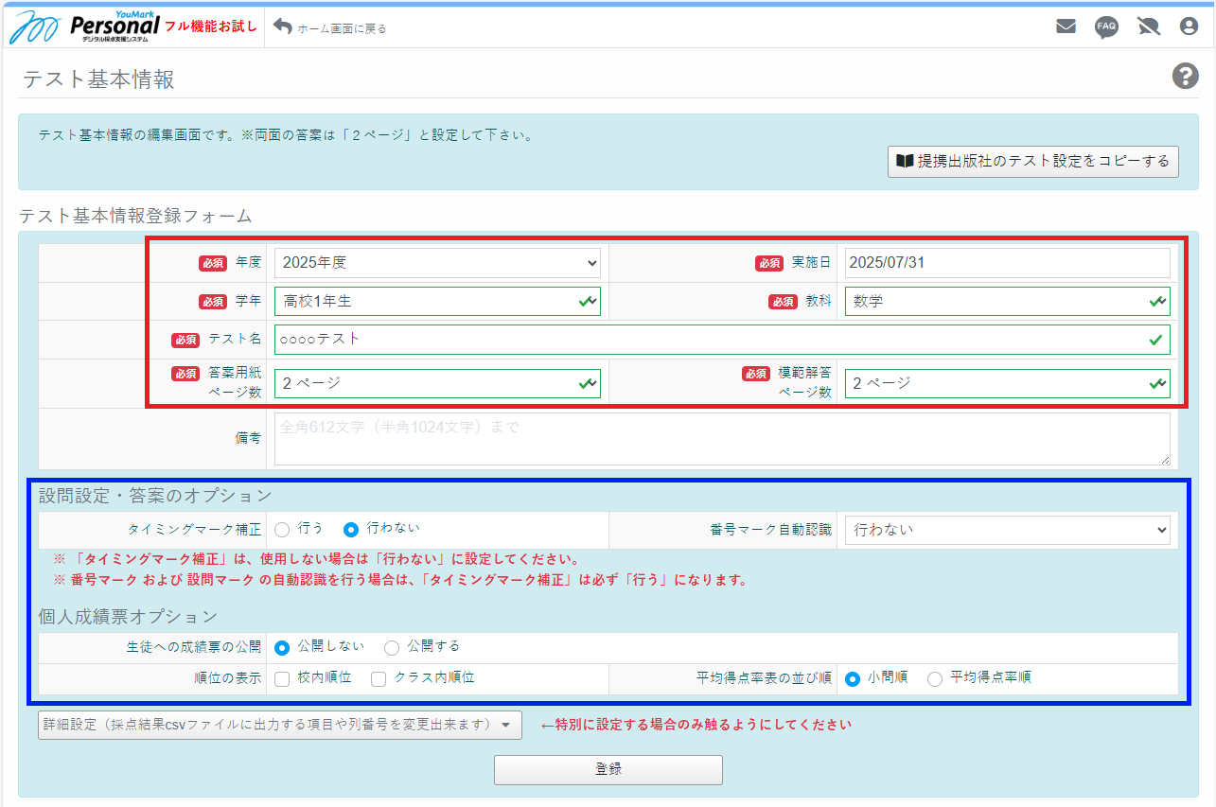Check the 校内順位 checkbox
The image size is (1216, 807).
(x=282, y=678)
